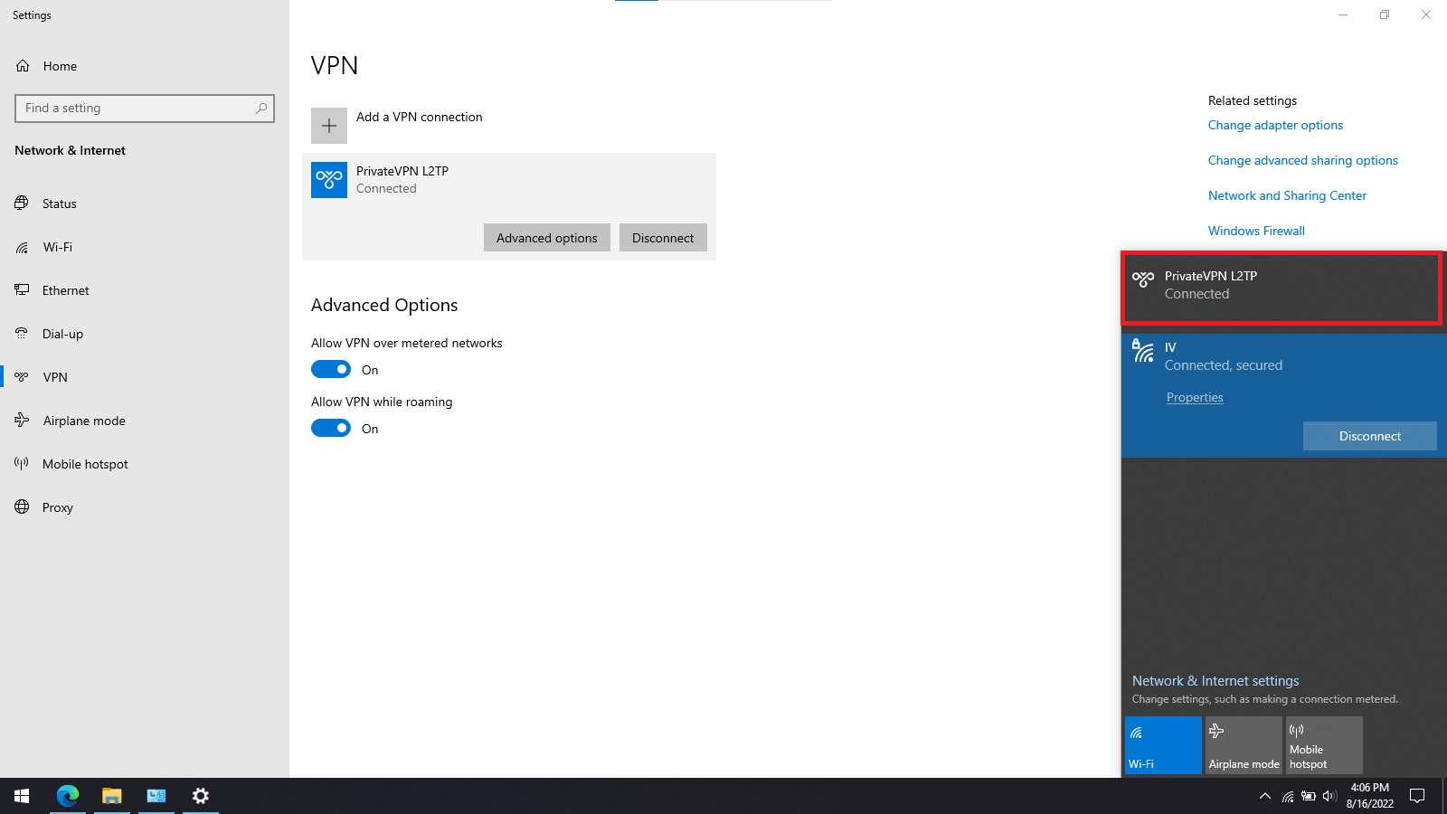Screen dimensions: 1447x814
Task: Select PrivateVPN L2TP in the network flyout
Action: pos(1281,288)
